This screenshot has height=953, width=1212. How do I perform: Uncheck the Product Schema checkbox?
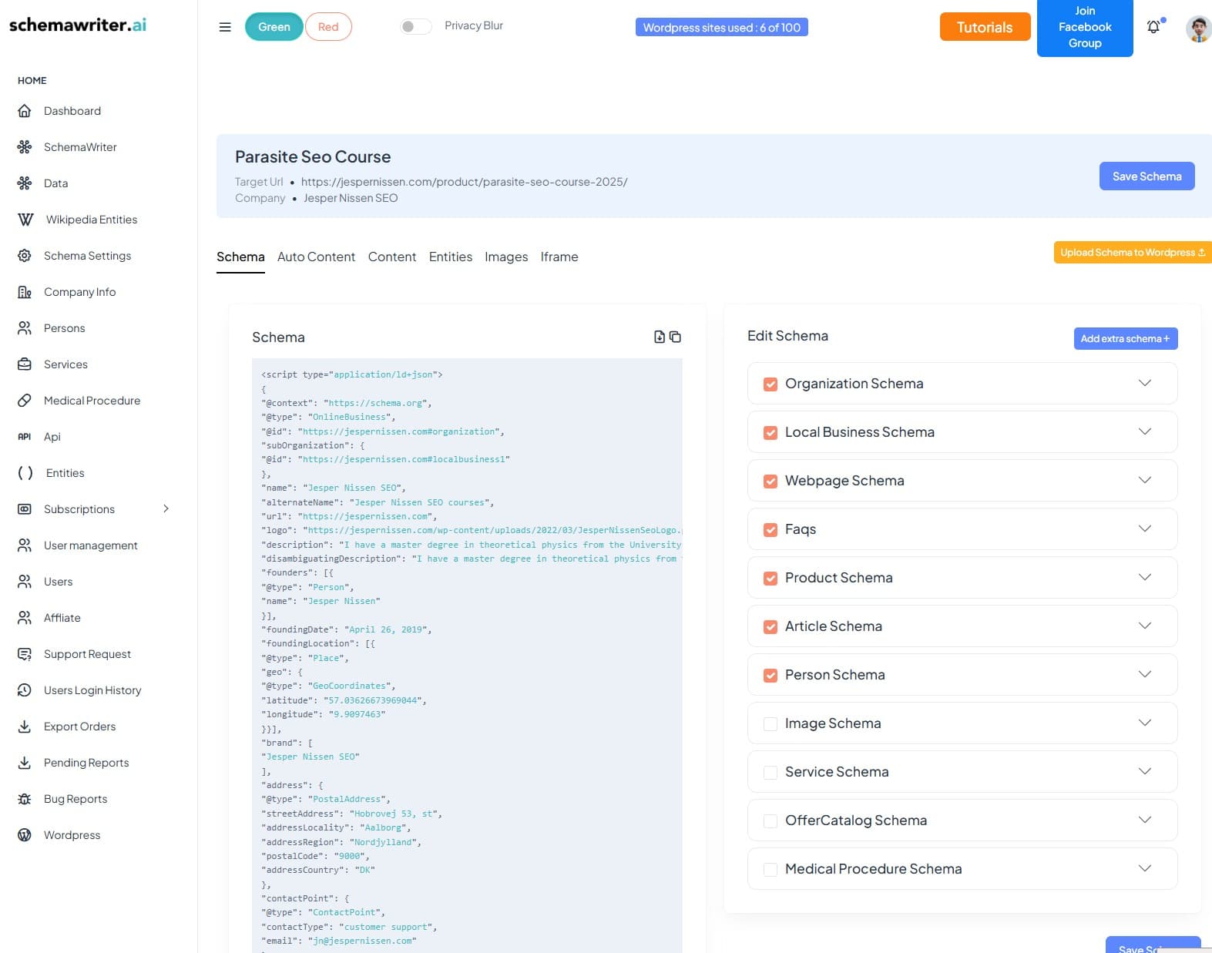pyautogui.click(x=771, y=579)
